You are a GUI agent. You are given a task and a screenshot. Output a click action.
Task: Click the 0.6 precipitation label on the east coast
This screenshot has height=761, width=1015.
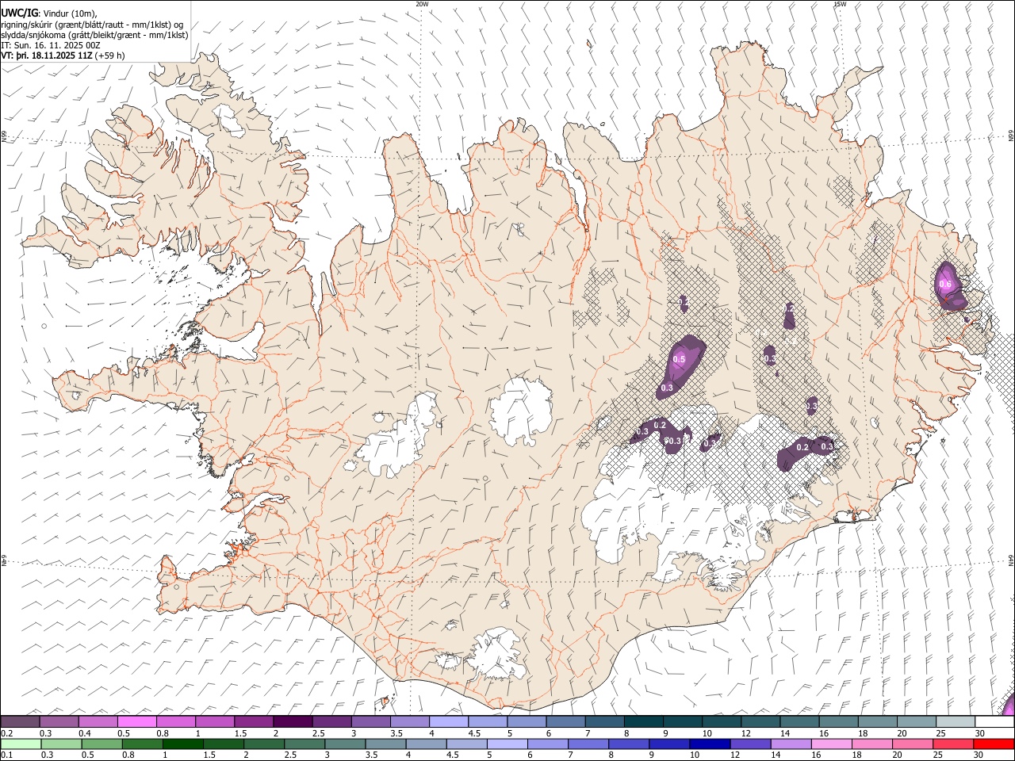[945, 284]
